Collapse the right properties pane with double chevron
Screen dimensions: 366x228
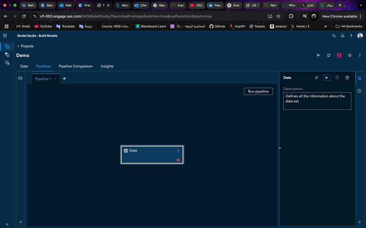point(359,222)
